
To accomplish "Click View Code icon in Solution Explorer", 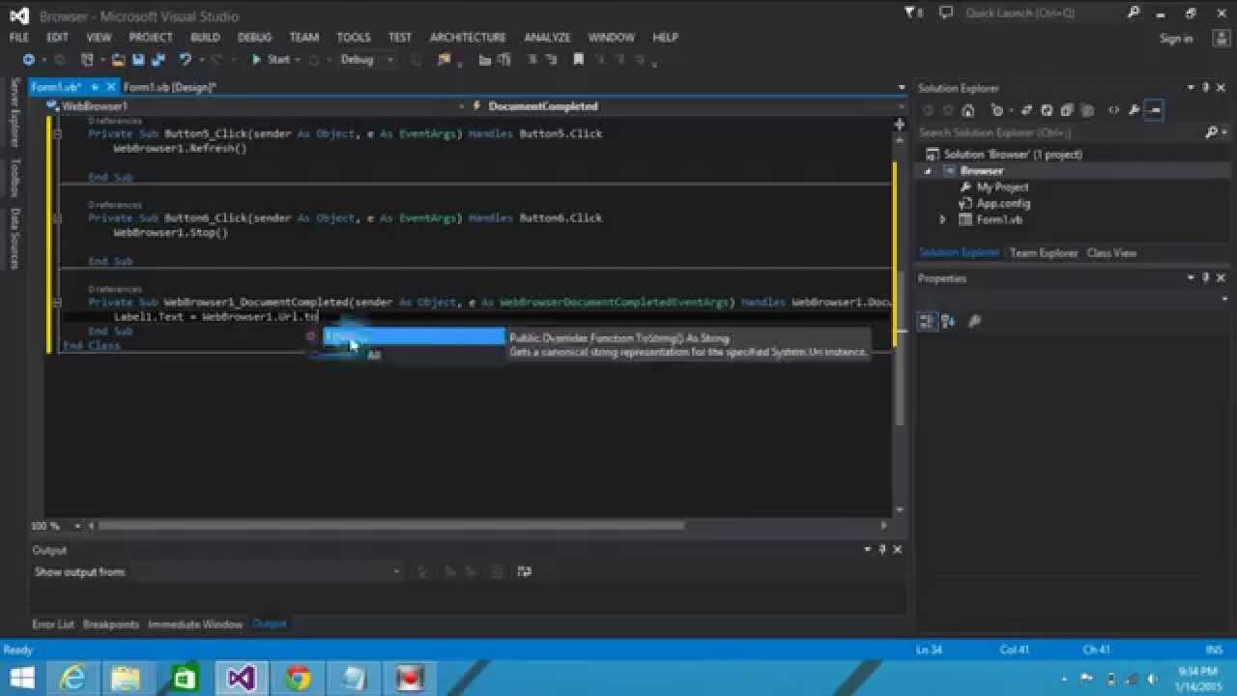I will pyautogui.click(x=1113, y=110).
